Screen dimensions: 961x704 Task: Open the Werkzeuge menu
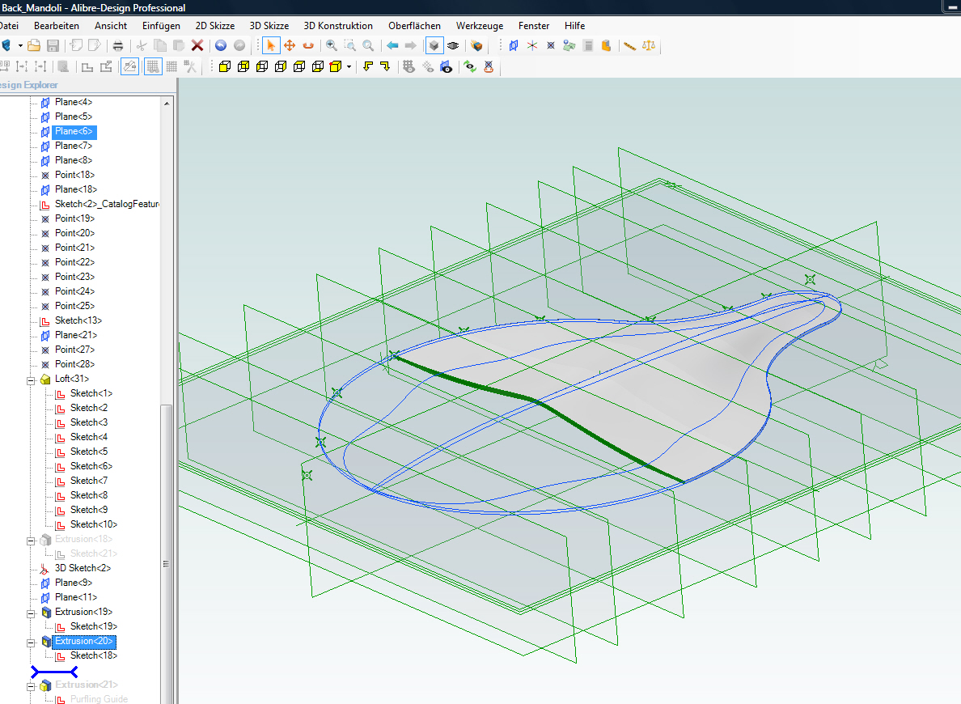coord(480,26)
